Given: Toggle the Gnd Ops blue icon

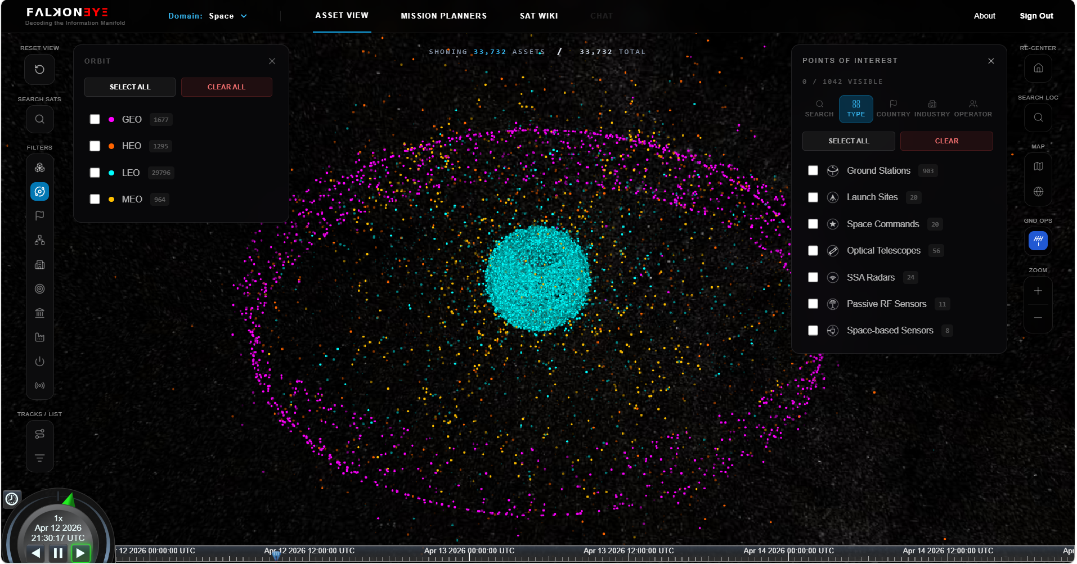Looking at the screenshot, I should (x=1038, y=241).
